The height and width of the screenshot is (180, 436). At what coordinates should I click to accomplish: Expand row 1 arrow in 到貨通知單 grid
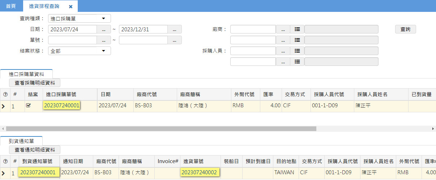point(4,173)
